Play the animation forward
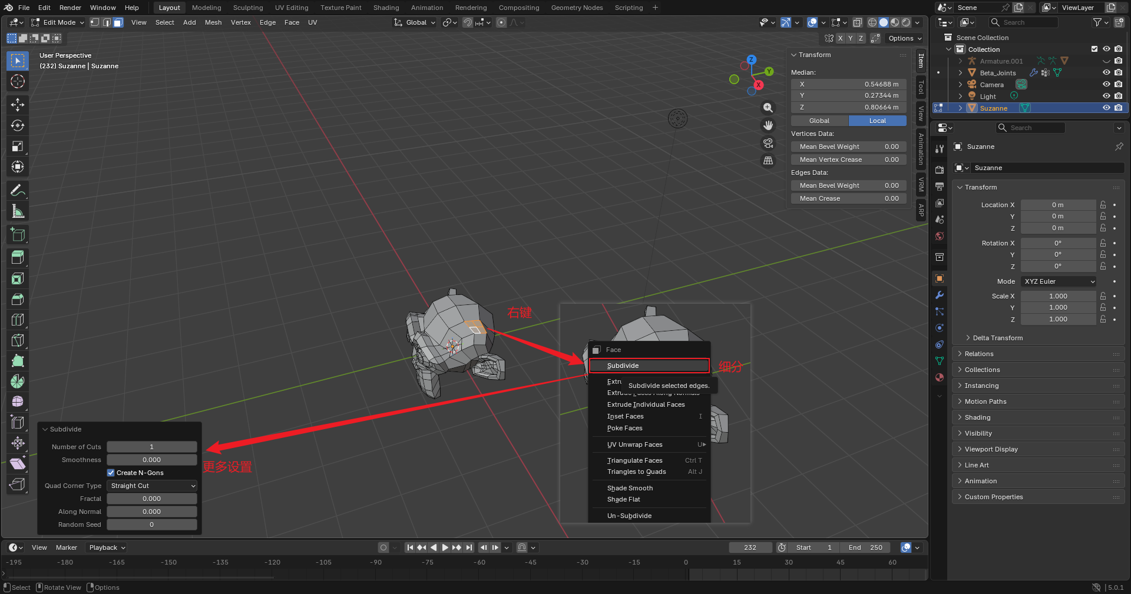Viewport: 1131px width, 594px height. tap(445, 547)
